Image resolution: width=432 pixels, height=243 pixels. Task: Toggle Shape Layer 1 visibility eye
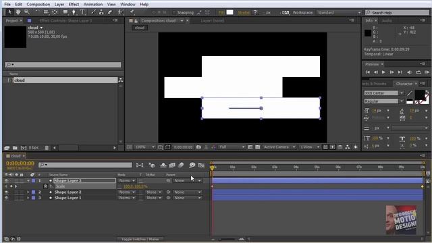pos(6,198)
